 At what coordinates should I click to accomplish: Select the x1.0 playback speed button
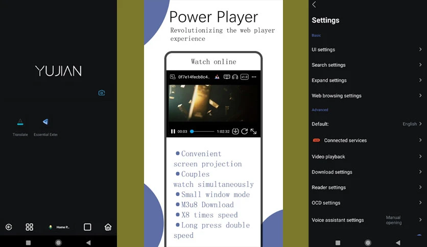245,77
